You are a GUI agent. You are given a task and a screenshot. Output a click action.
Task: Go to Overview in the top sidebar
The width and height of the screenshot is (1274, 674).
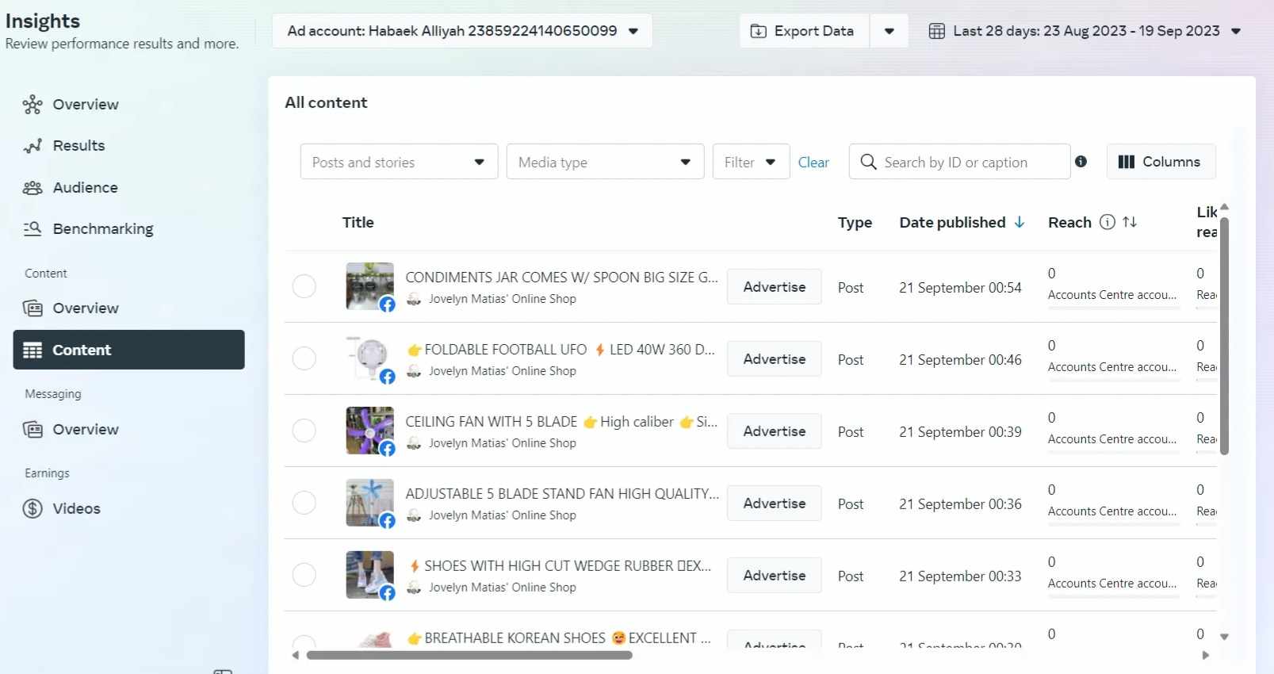[86, 105]
